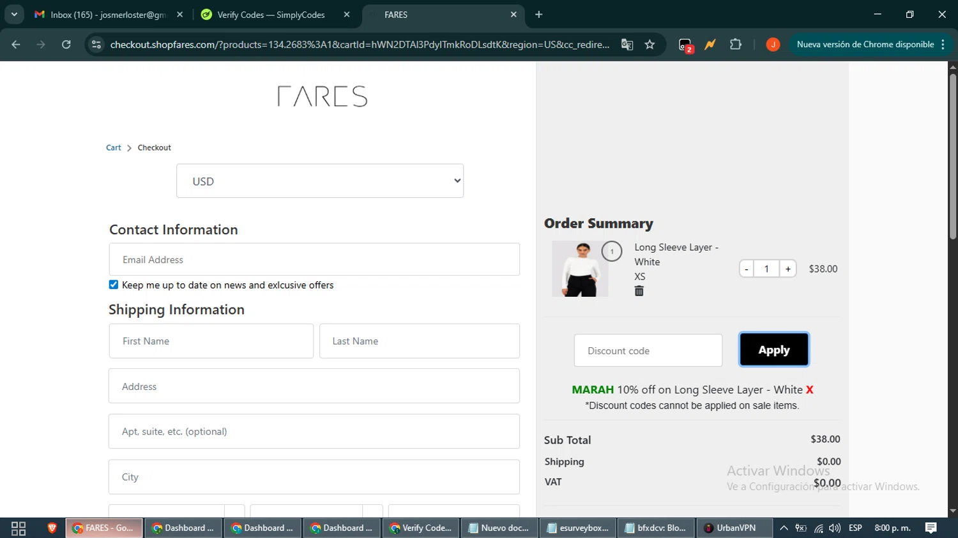This screenshot has width=958, height=538.
Task: Open site information icon in address bar
Action: tap(96, 45)
